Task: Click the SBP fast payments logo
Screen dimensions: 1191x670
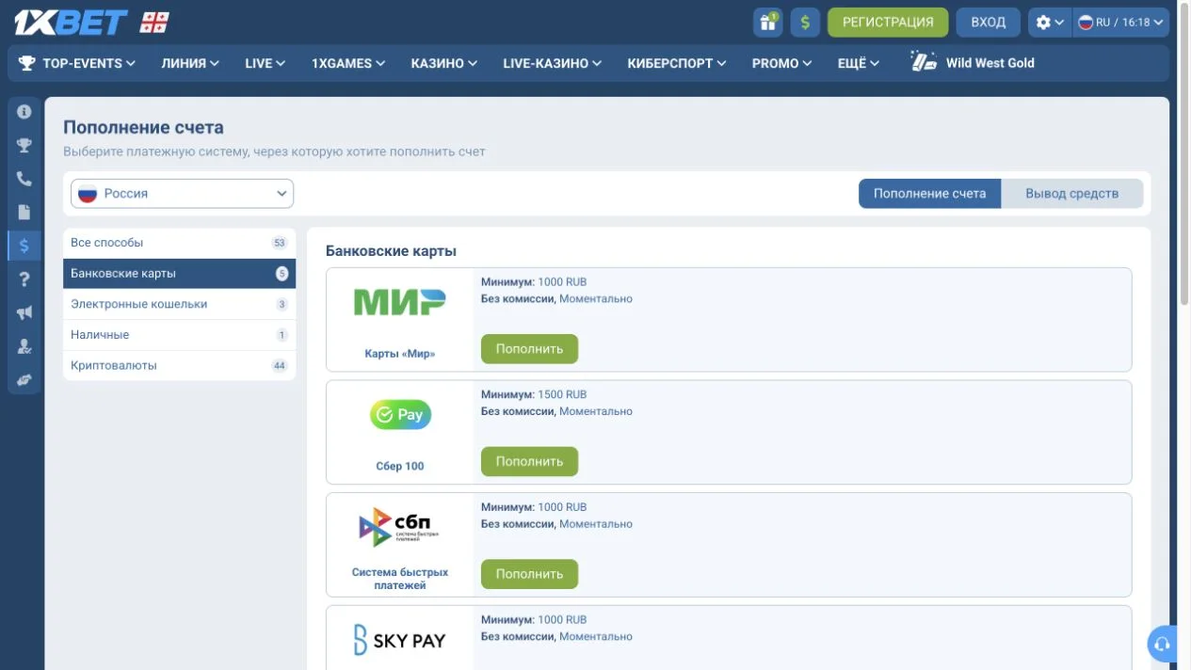Action: click(400, 527)
